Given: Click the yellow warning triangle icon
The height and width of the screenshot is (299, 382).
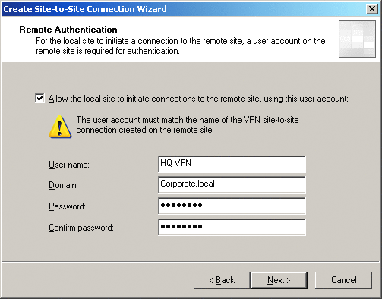Looking at the screenshot, I should (60, 127).
